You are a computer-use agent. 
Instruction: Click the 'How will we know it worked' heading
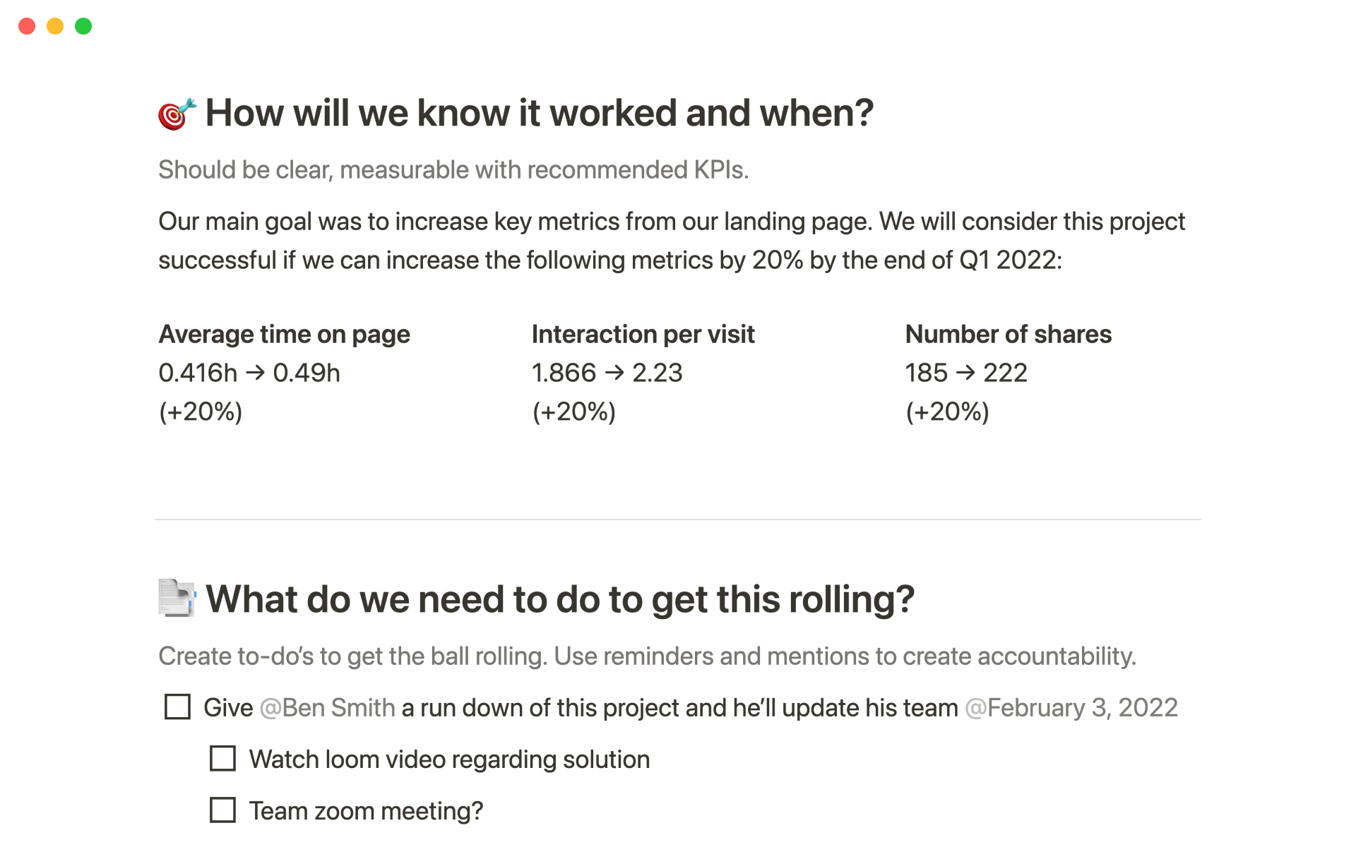tap(540, 113)
